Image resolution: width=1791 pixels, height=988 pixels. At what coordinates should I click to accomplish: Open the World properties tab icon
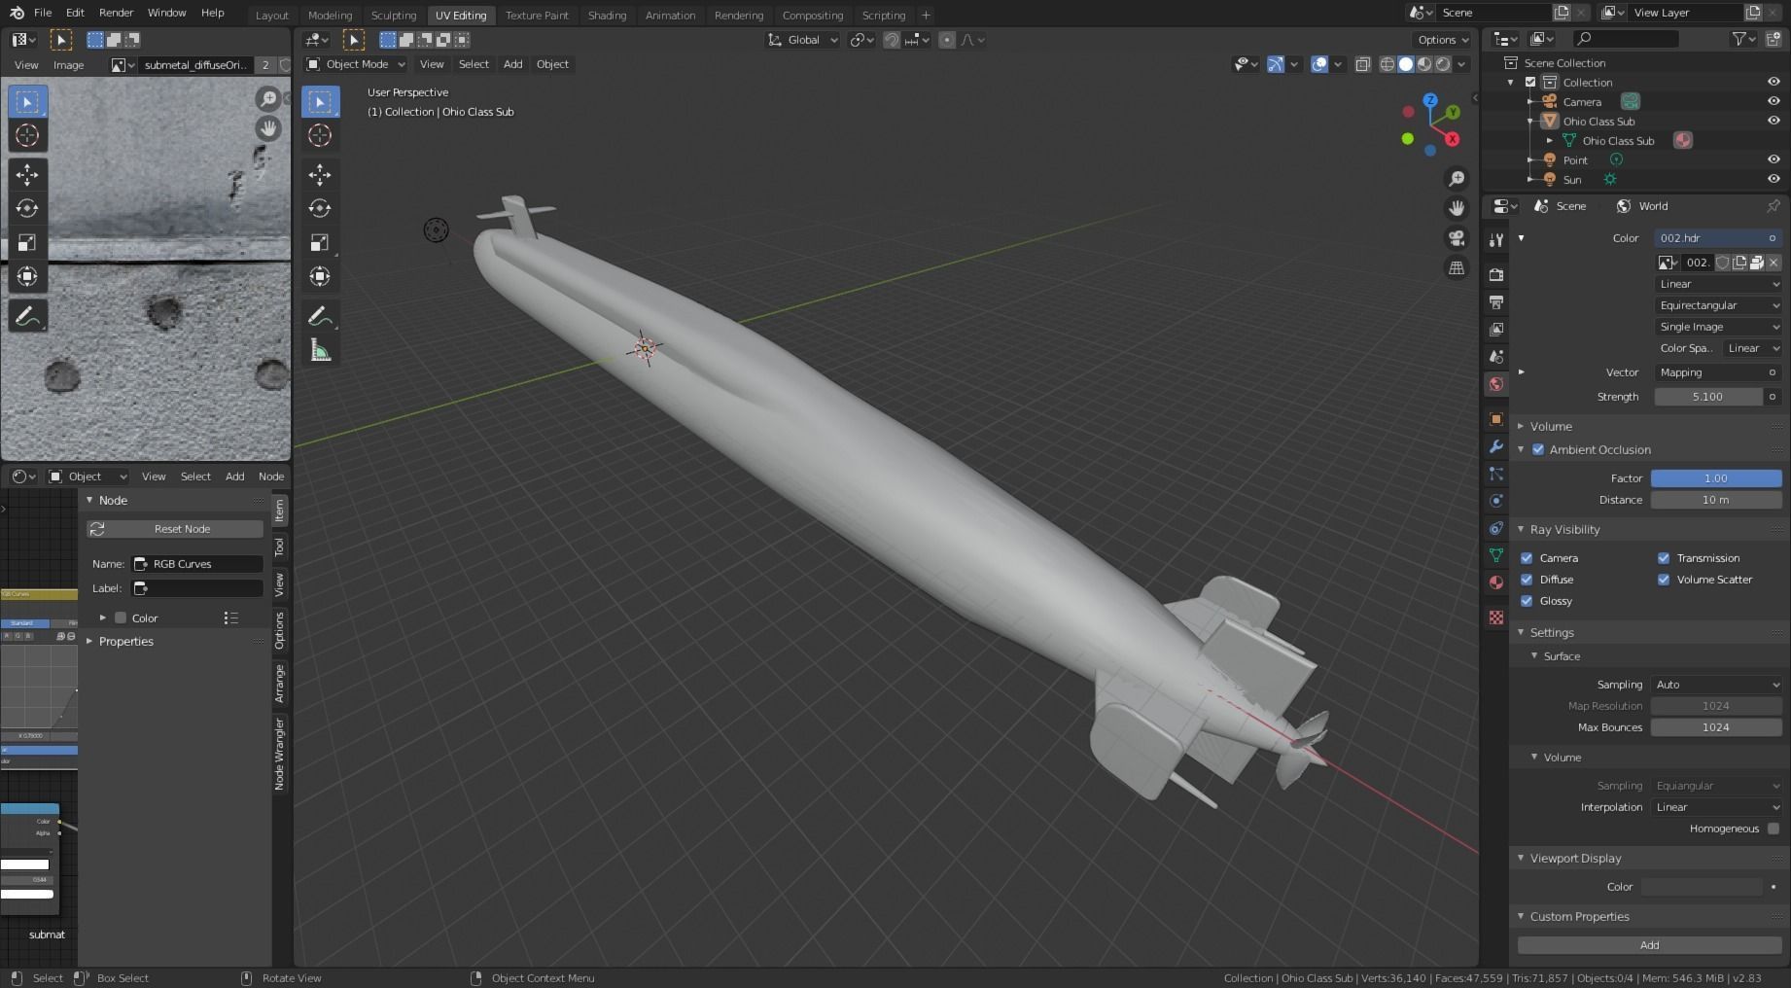(x=1496, y=384)
